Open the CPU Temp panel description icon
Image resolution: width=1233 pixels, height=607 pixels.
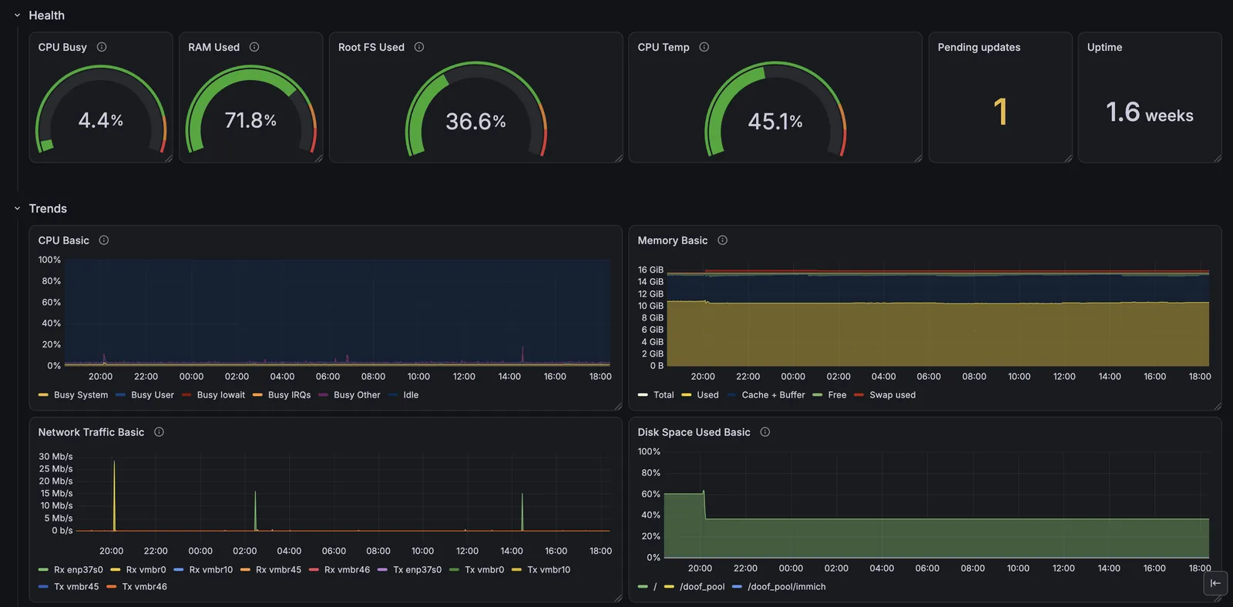tap(704, 47)
